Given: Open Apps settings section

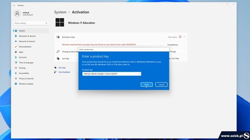Looking at the screenshot, I should point(31,52).
